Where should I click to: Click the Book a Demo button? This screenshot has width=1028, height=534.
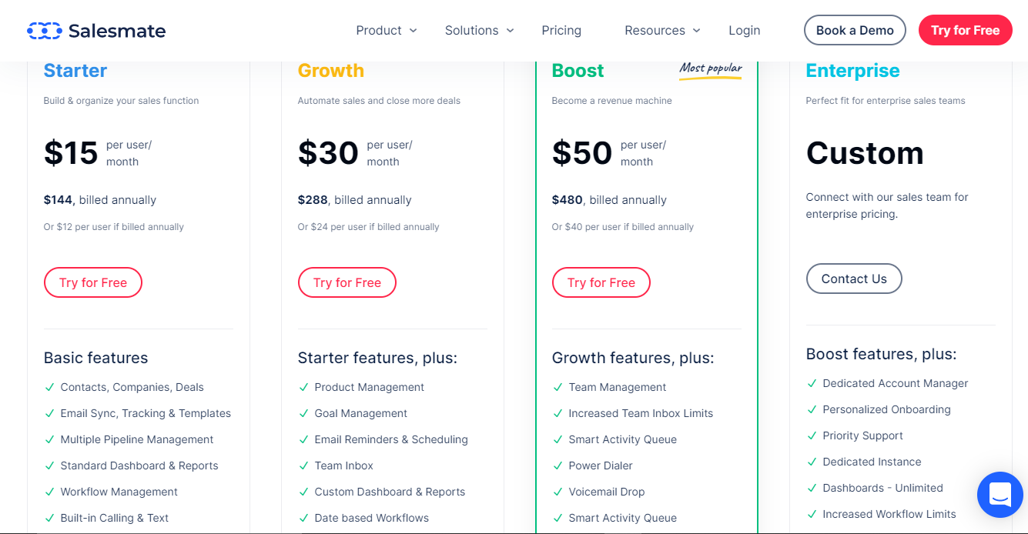855,31
